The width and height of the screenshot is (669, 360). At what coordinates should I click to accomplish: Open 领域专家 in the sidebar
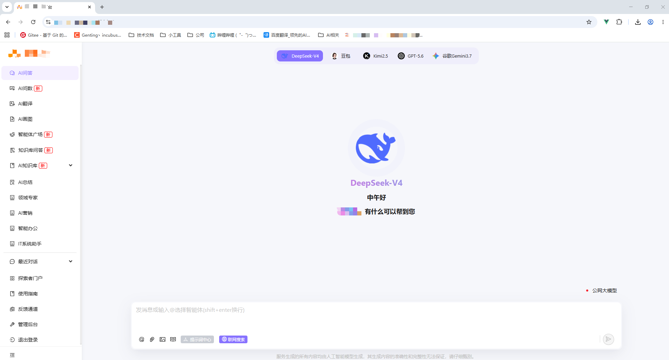click(40, 198)
